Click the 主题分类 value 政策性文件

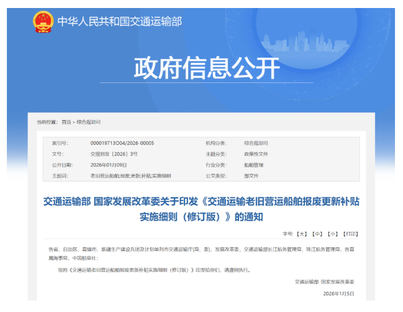coord(256,154)
